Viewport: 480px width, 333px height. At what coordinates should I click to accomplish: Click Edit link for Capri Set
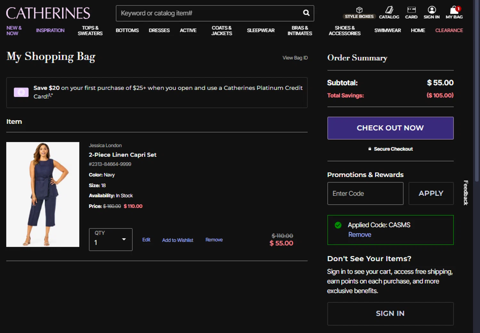[146, 240]
